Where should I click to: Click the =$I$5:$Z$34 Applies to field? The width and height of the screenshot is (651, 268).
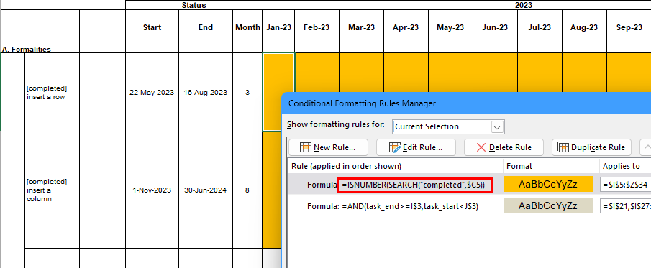click(x=625, y=185)
